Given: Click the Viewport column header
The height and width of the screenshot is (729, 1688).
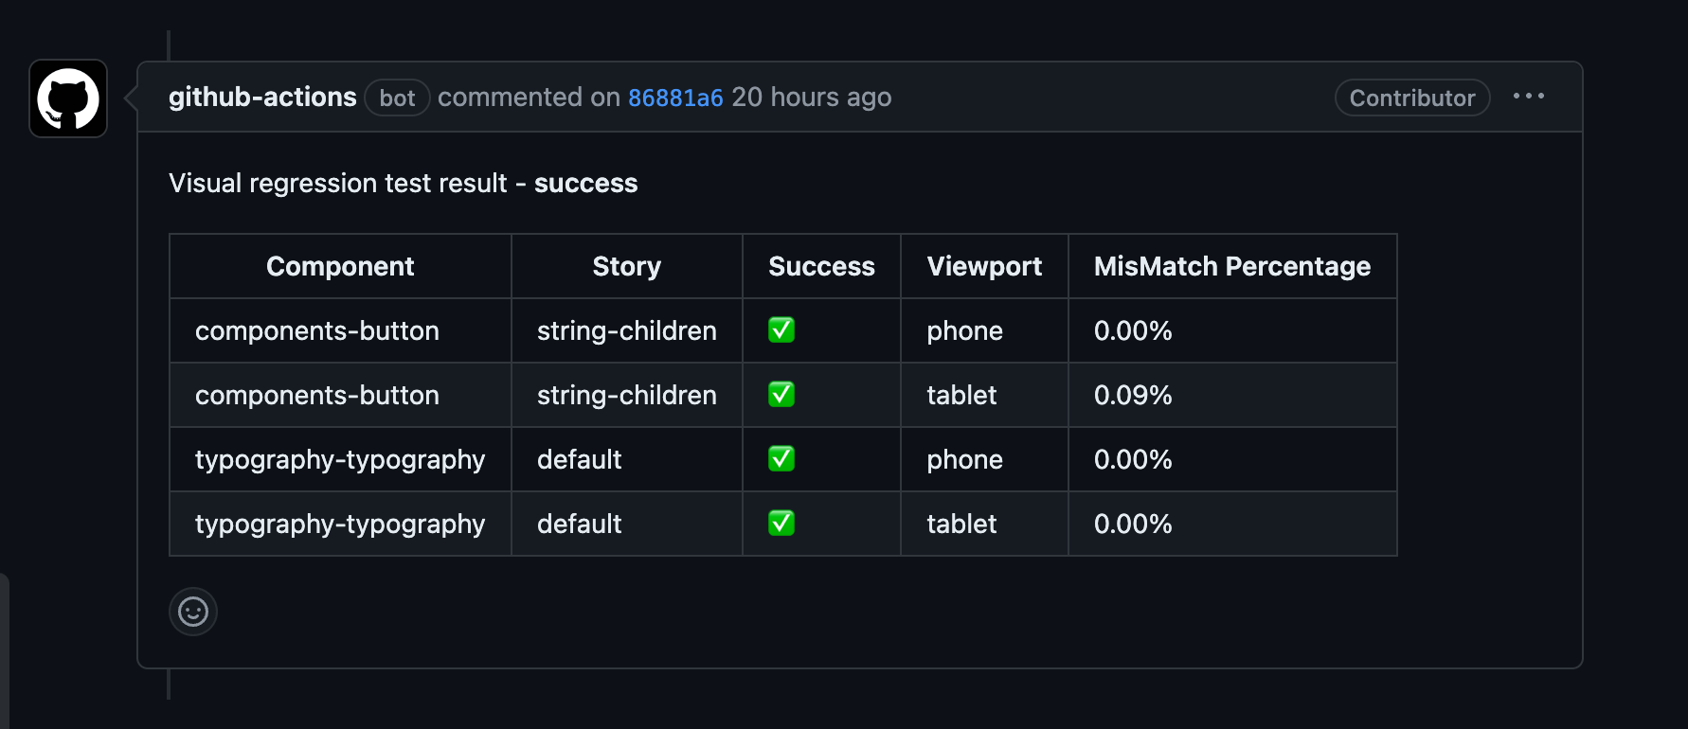Looking at the screenshot, I should [x=984, y=267].
